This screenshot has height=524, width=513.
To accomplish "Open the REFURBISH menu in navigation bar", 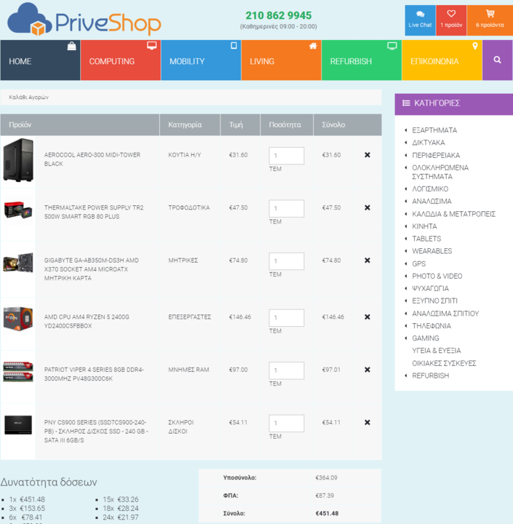I will pyautogui.click(x=362, y=60).
